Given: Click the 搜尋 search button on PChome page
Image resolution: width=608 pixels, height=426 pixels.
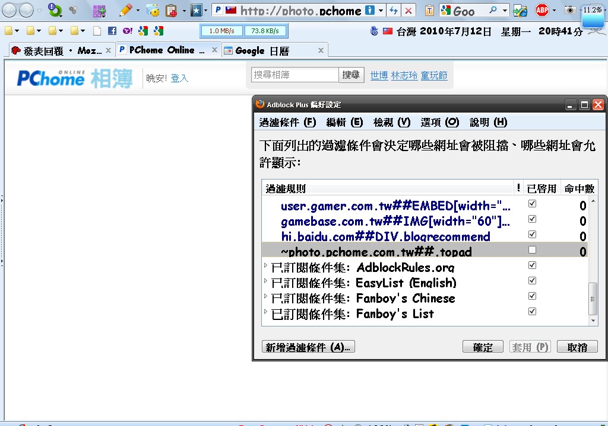Looking at the screenshot, I should click(351, 75).
